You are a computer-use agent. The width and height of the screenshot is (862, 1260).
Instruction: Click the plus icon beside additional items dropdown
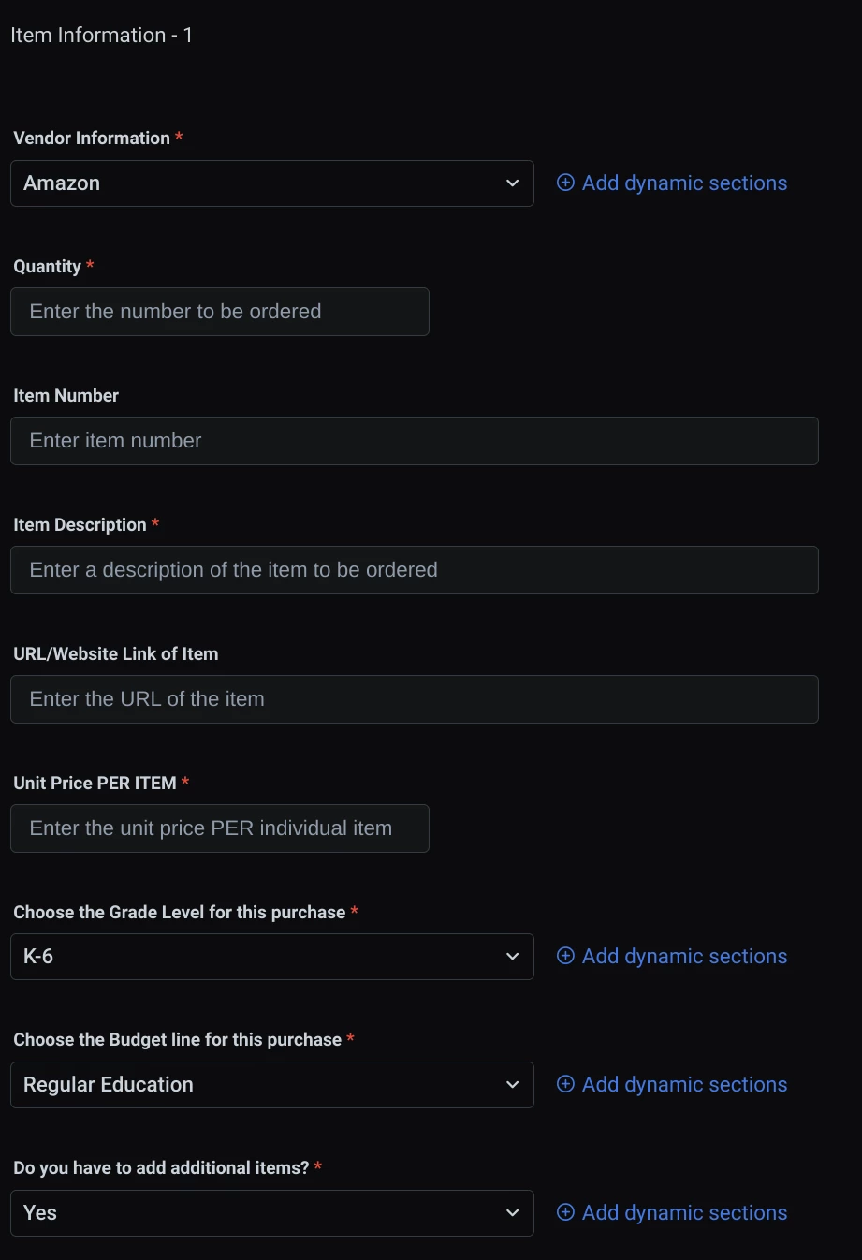point(565,1212)
